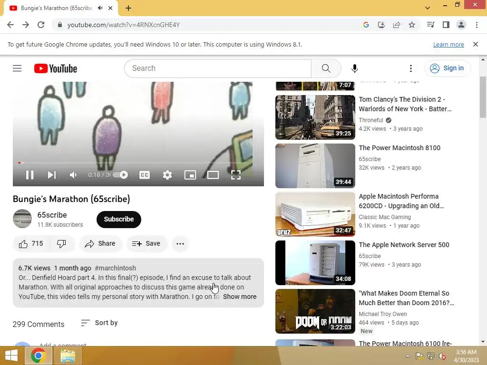Open a new browser tab
Image resolution: width=487 pixels, height=365 pixels.
tap(128, 8)
